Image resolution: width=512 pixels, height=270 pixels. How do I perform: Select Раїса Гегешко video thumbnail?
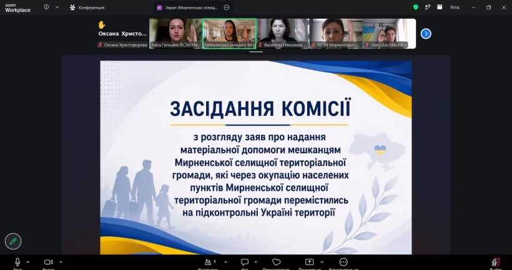click(175, 34)
